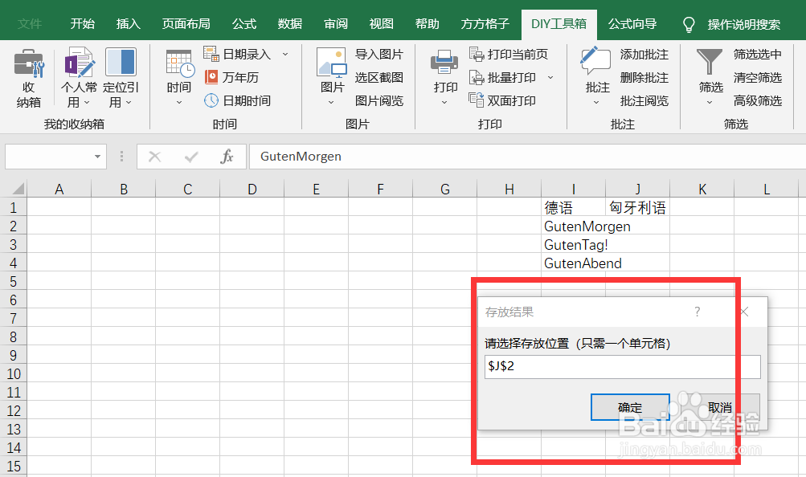Screen dimensions: 806x477
Task: Click 选区截图 button
Action: 378,78
